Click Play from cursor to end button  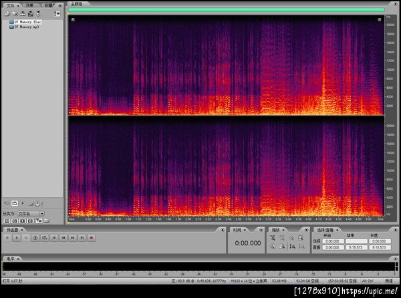coord(35,238)
